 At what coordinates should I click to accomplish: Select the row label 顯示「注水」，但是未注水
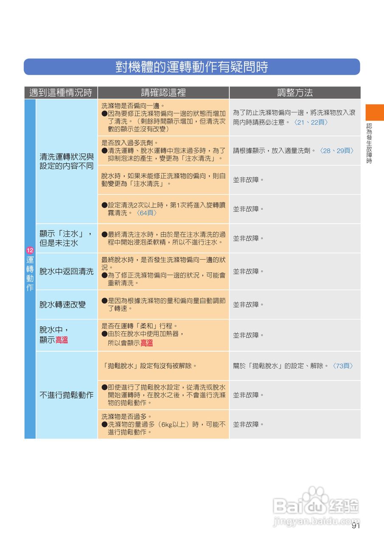tap(66, 238)
